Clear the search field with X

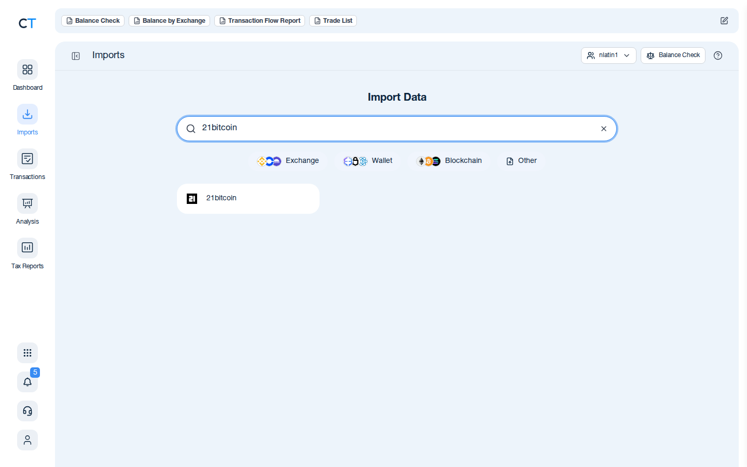tap(604, 129)
